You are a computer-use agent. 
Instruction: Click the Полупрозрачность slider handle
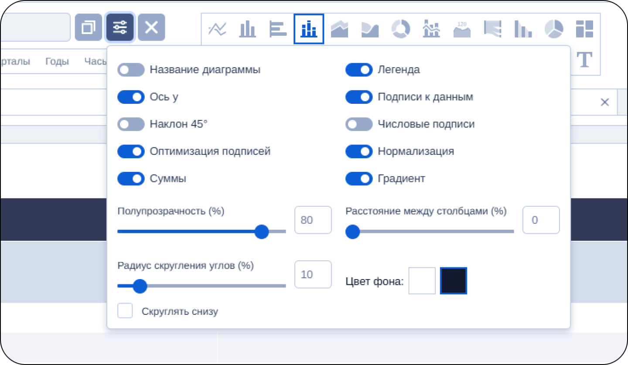[262, 232]
